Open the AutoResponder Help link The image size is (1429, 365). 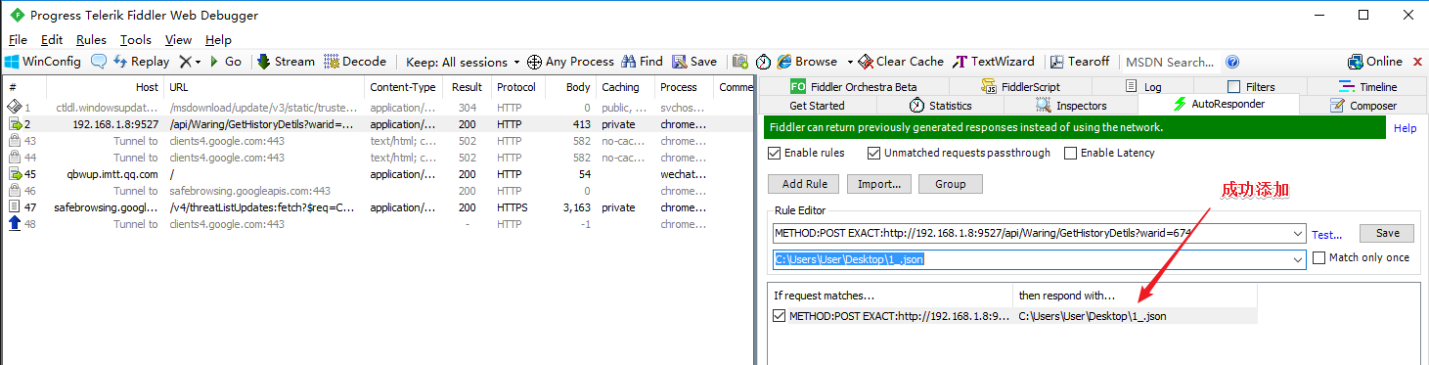tap(1405, 128)
